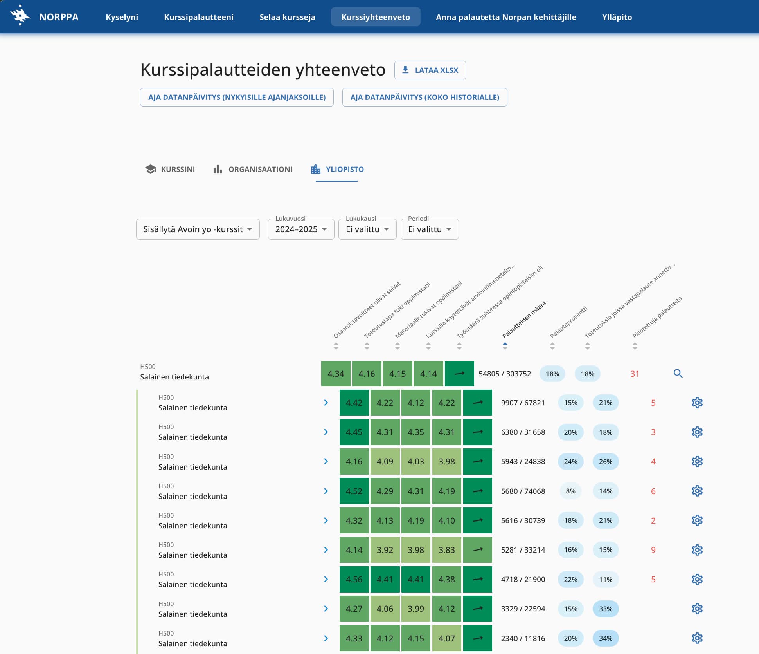Screen dimensions: 759x654
Task: Open settings gear for row 5680 / 74068
Action: click(x=697, y=491)
